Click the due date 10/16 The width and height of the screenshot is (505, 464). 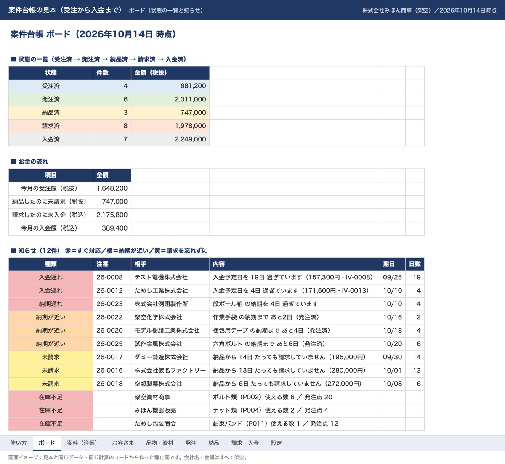393,317
